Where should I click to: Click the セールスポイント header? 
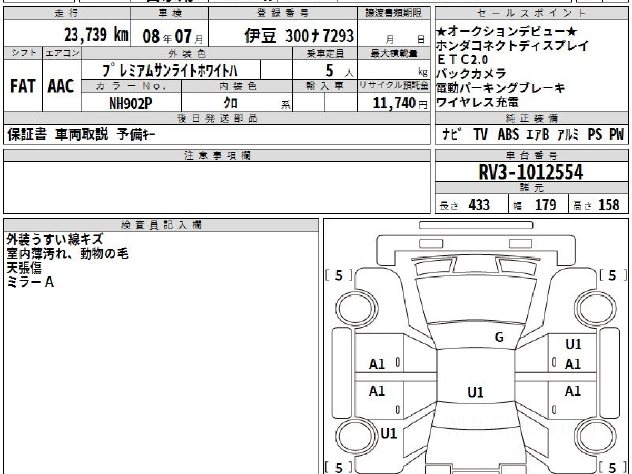[x=532, y=14]
